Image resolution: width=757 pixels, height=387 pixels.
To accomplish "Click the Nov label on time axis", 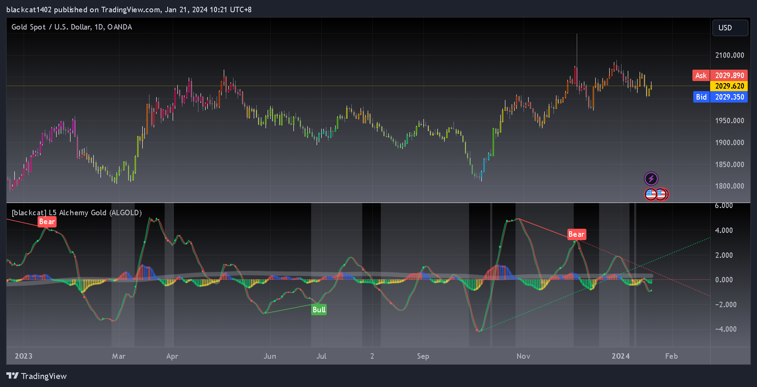I will pos(524,356).
